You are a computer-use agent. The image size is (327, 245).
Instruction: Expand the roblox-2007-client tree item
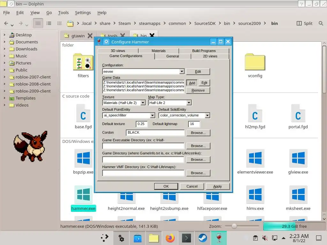coord(4,77)
